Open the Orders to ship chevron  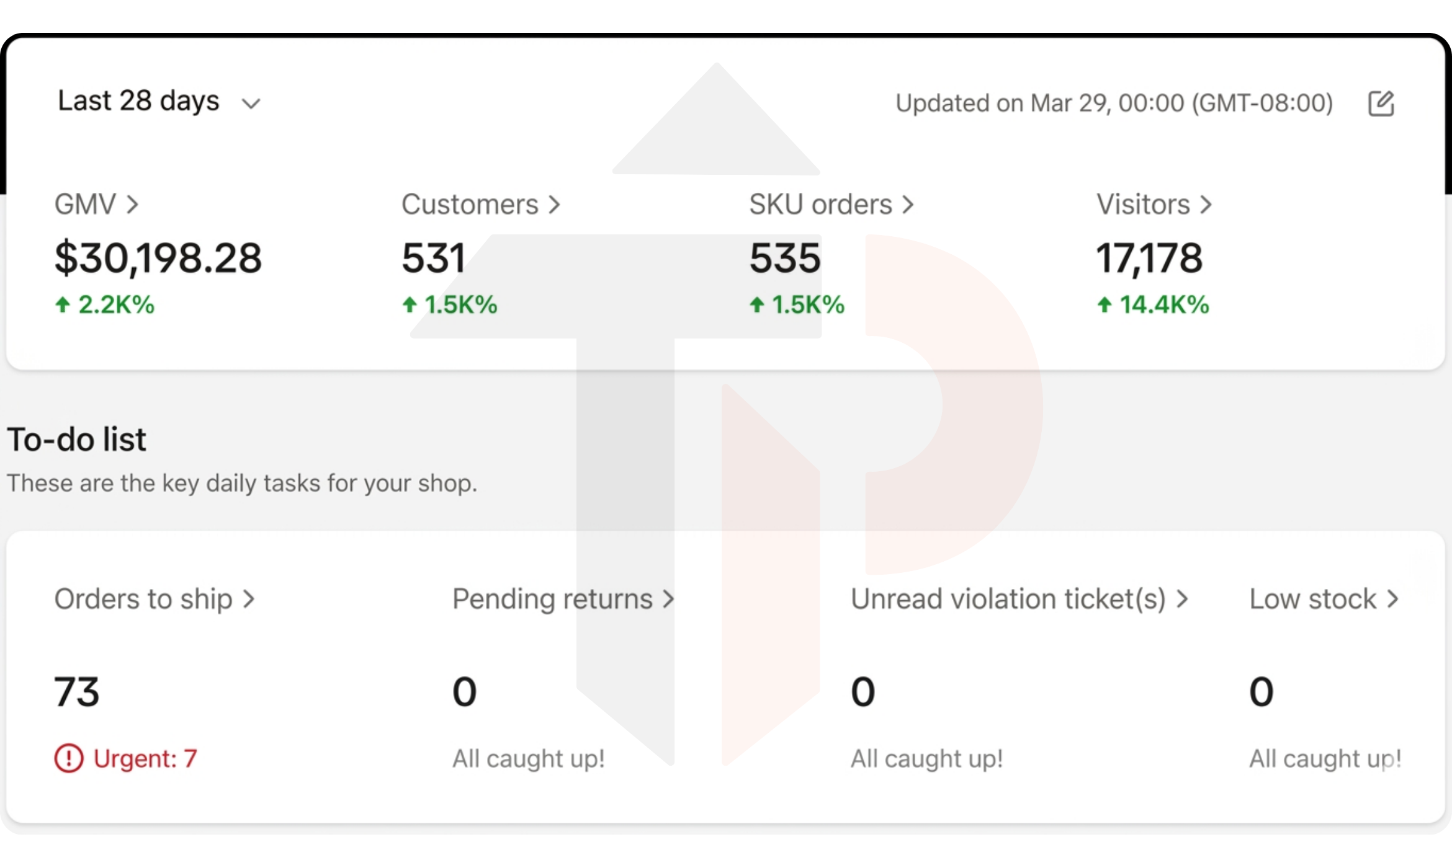click(249, 599)
